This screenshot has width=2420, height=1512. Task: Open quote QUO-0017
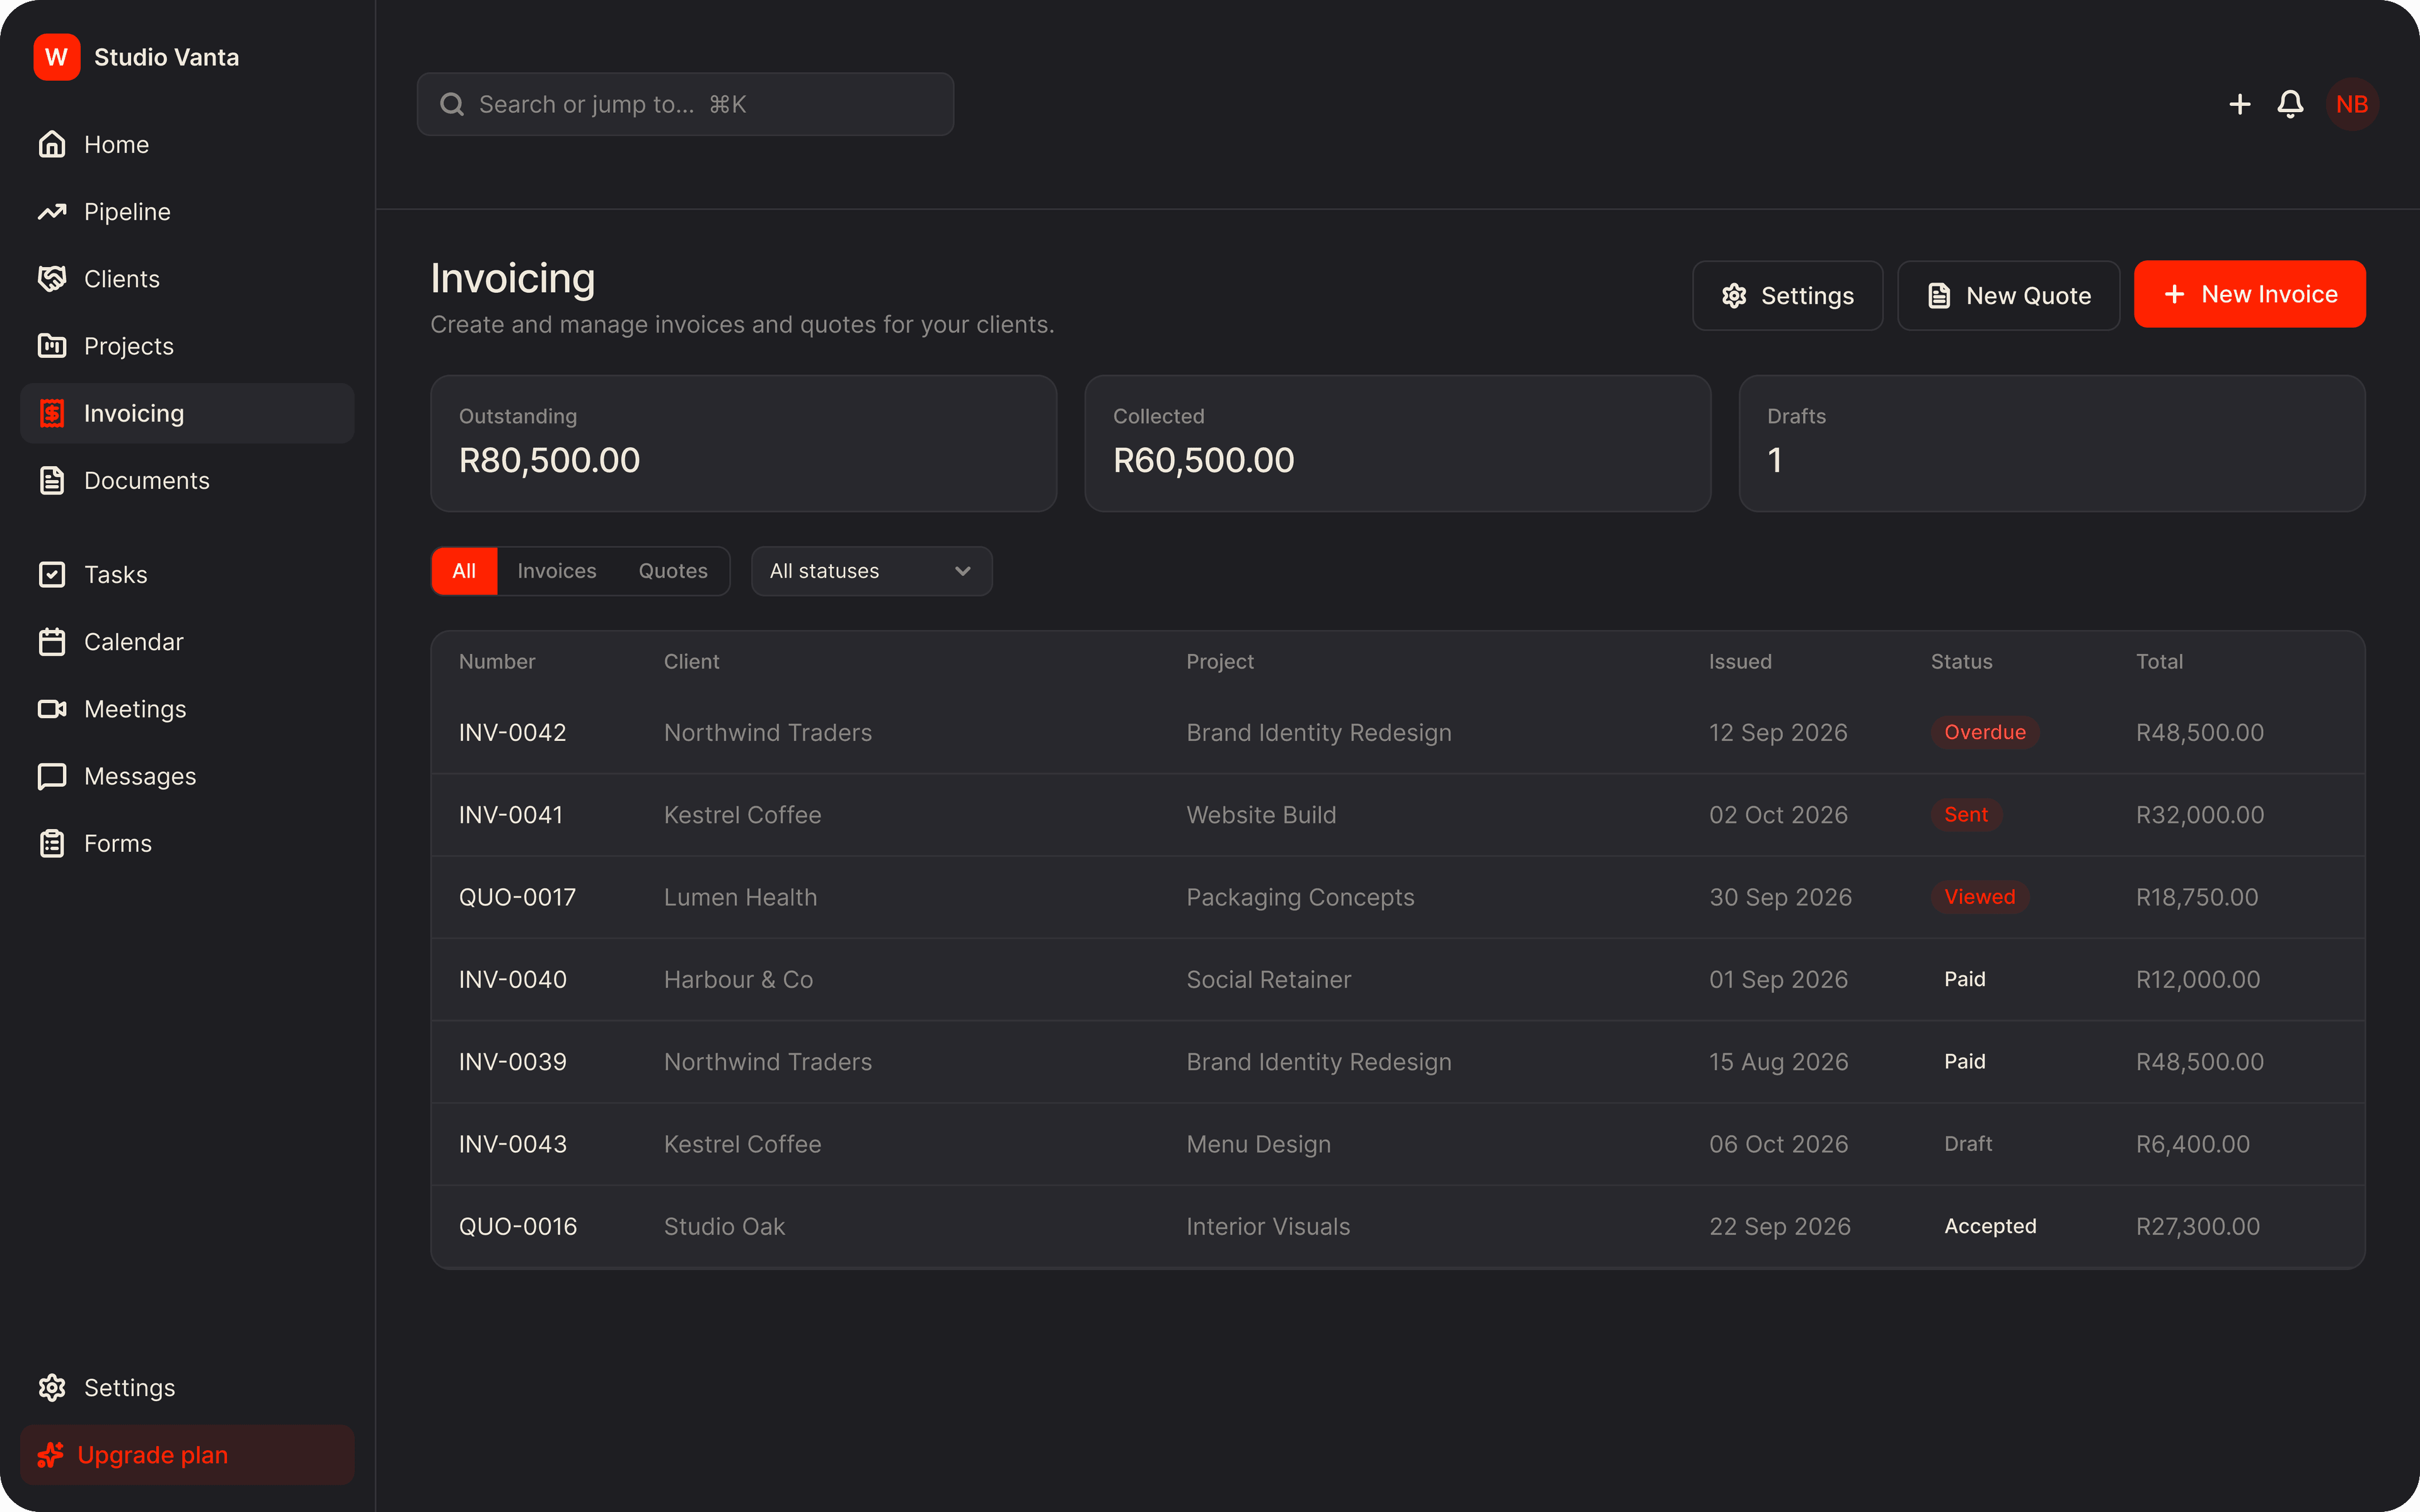(1397, 897)
